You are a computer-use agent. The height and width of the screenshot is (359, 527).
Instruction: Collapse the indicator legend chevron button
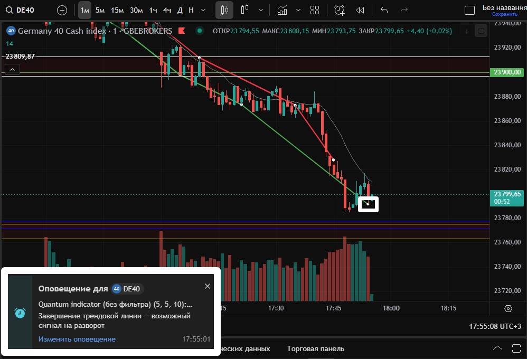tap(12, 69)
